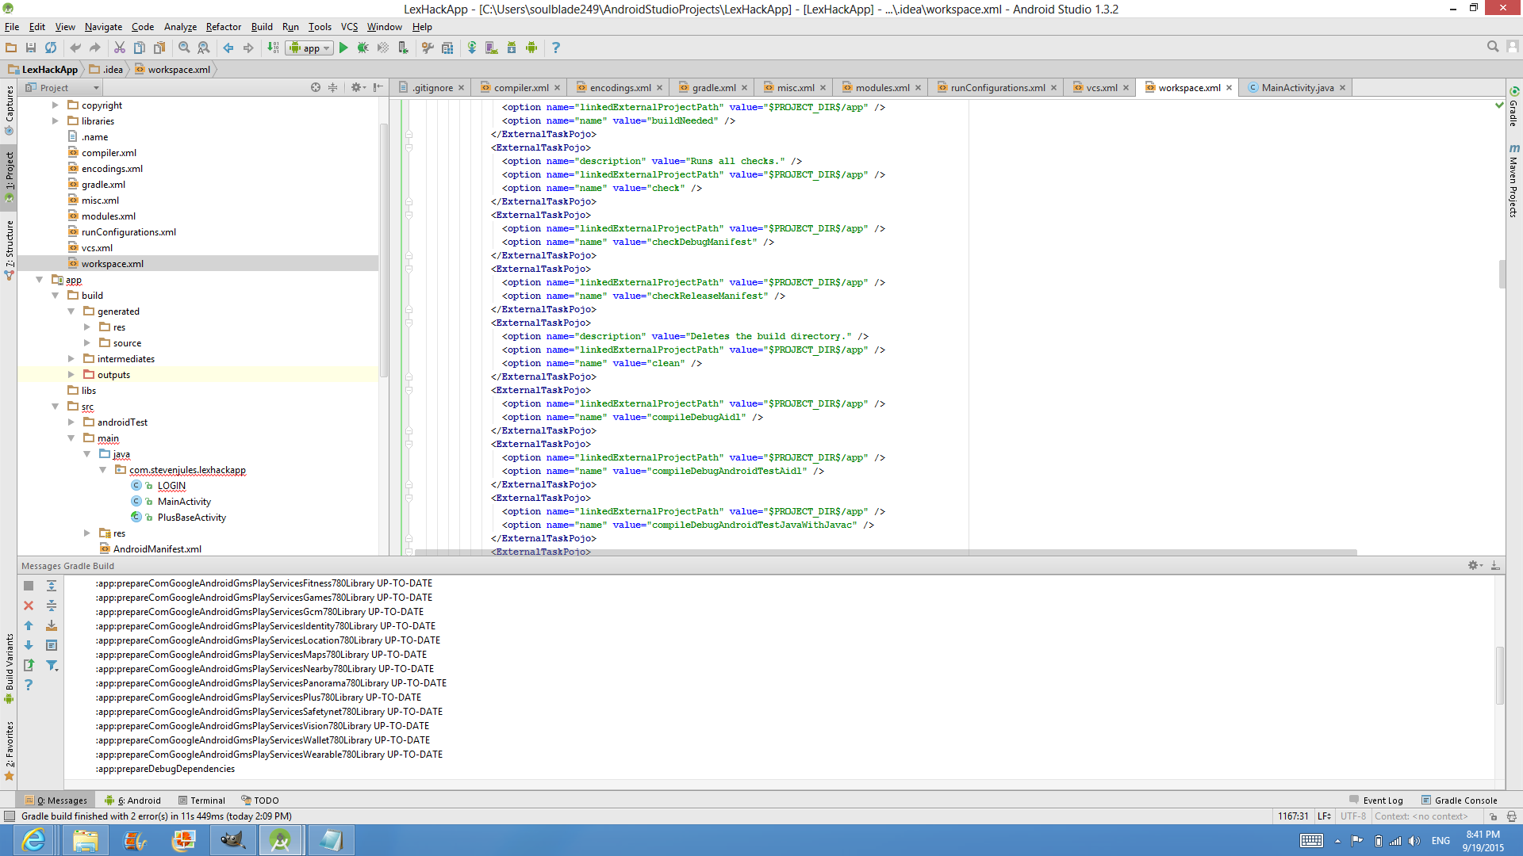Click the Cut scissors icon in toolbar

click(120, 48)
